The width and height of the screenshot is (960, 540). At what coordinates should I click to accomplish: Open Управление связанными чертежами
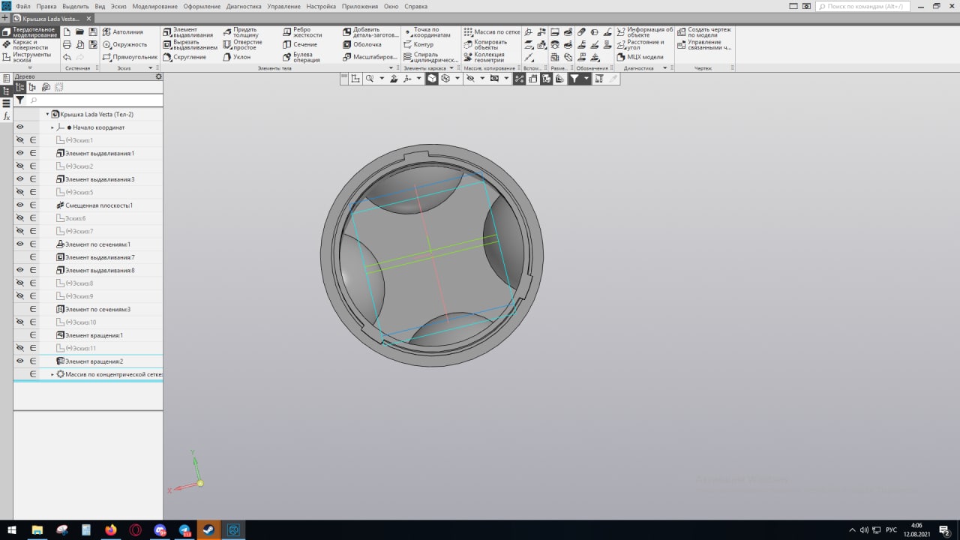coord(704,44)
